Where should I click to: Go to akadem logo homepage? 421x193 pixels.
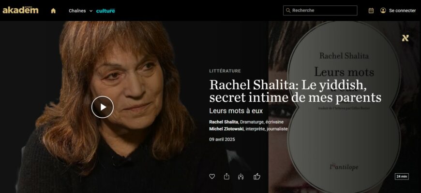pos(20,10)
